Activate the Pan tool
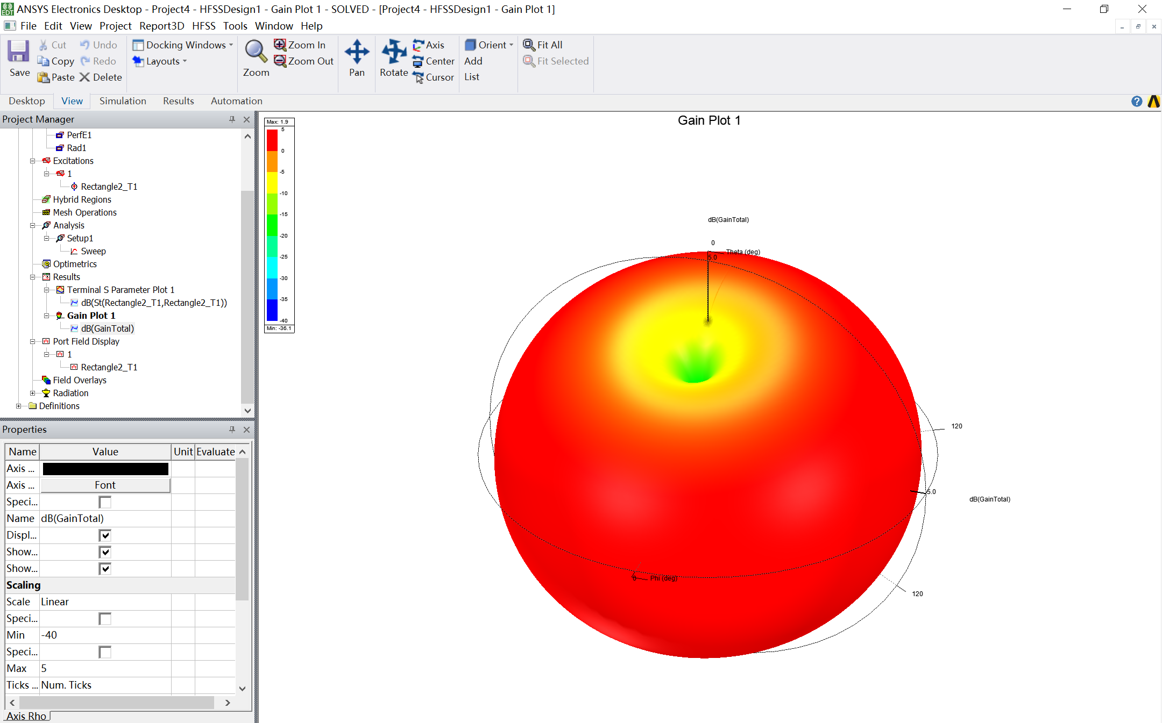 click(357, 52)
